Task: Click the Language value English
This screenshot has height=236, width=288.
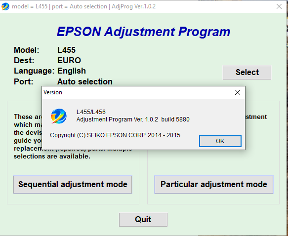Action: (x=72, y=71)
